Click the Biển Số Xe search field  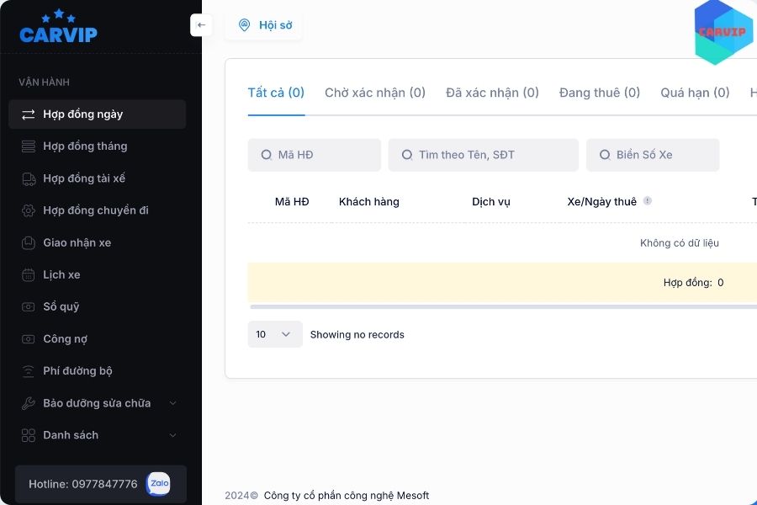point(653,155)
